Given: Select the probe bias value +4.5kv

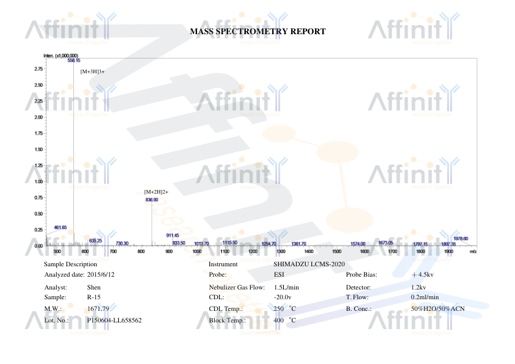Looking at the screenshot, I should [423, 275].
